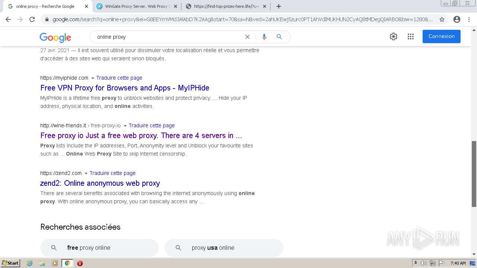The height and width of the screenshot is (268, 477).
Task: Open the Windows Start menu
Action: (10, 263)
